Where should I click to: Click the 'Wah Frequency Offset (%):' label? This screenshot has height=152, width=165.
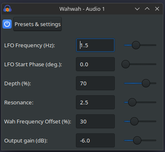pyautogui.click(x=38, y=122)
